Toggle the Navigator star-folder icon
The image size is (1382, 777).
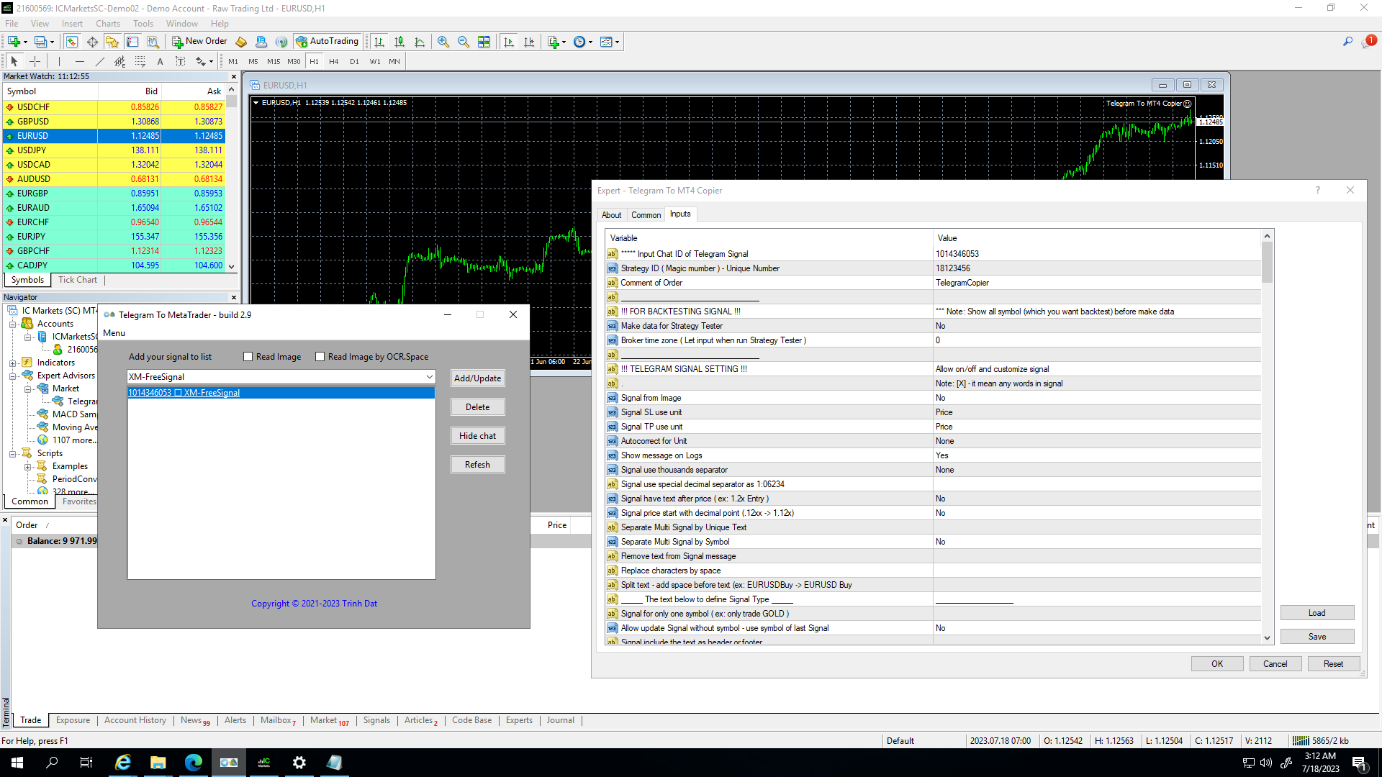pos(112,42)
